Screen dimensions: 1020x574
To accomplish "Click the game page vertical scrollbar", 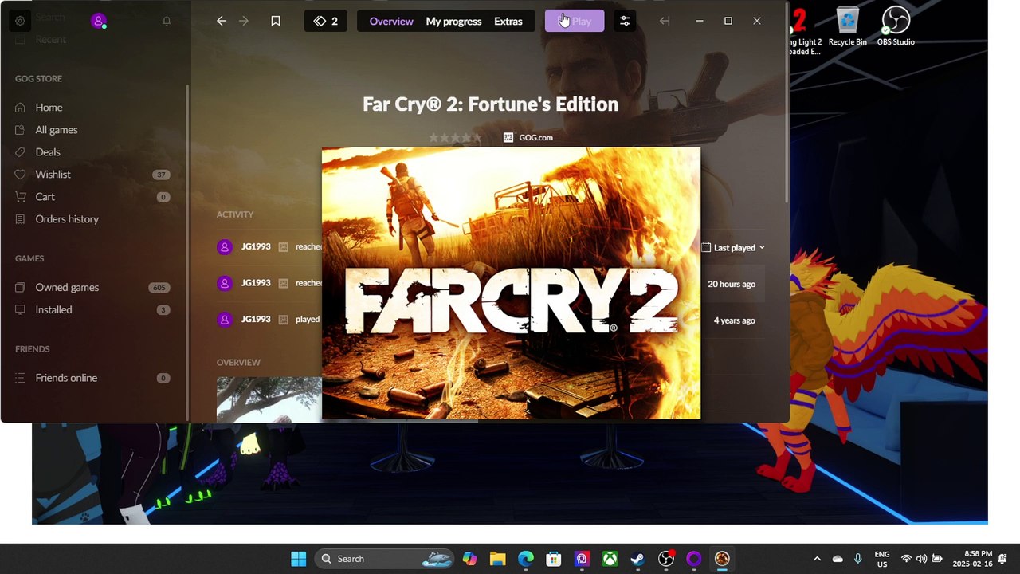I will (787, 104).
